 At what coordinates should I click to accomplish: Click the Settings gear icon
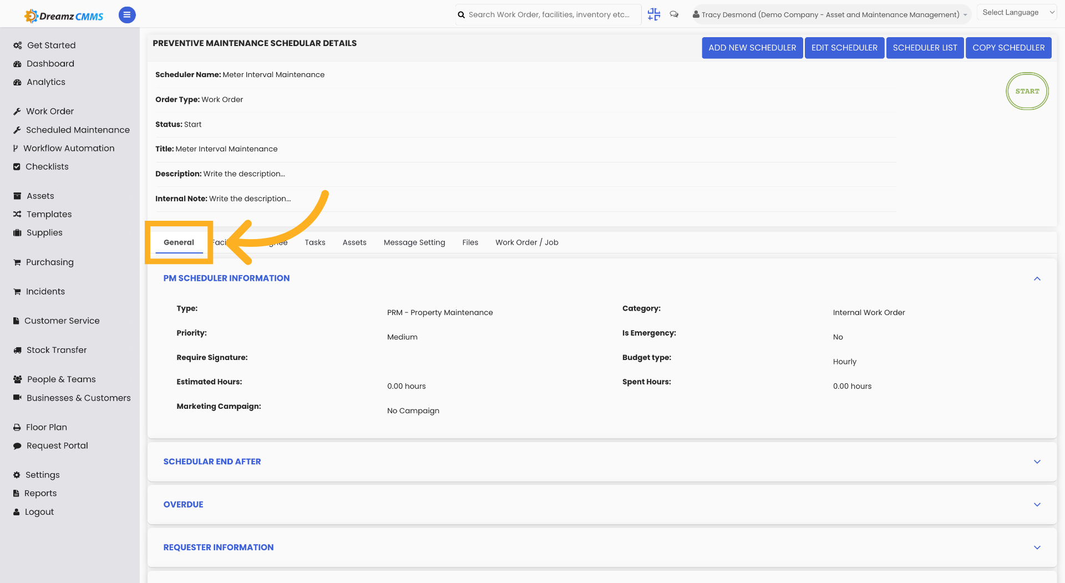pyautogui.click(x=17, y=475)
